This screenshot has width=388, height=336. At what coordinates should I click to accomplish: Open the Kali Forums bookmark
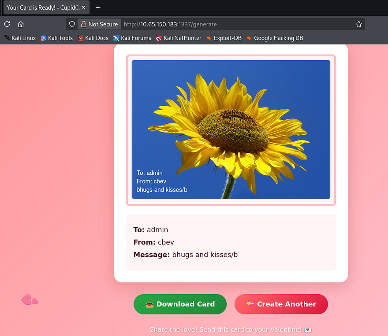[x=132, y=38]
